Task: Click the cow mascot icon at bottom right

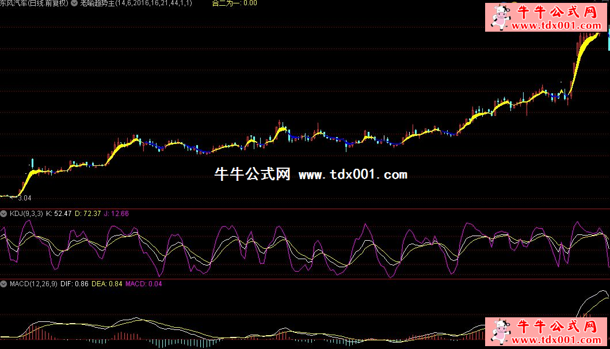Action: coord(498,332)
